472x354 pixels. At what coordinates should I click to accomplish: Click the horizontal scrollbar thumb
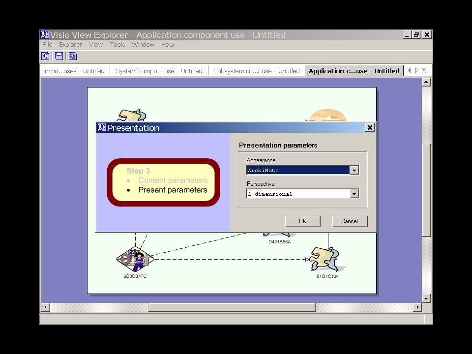[232, 307]
